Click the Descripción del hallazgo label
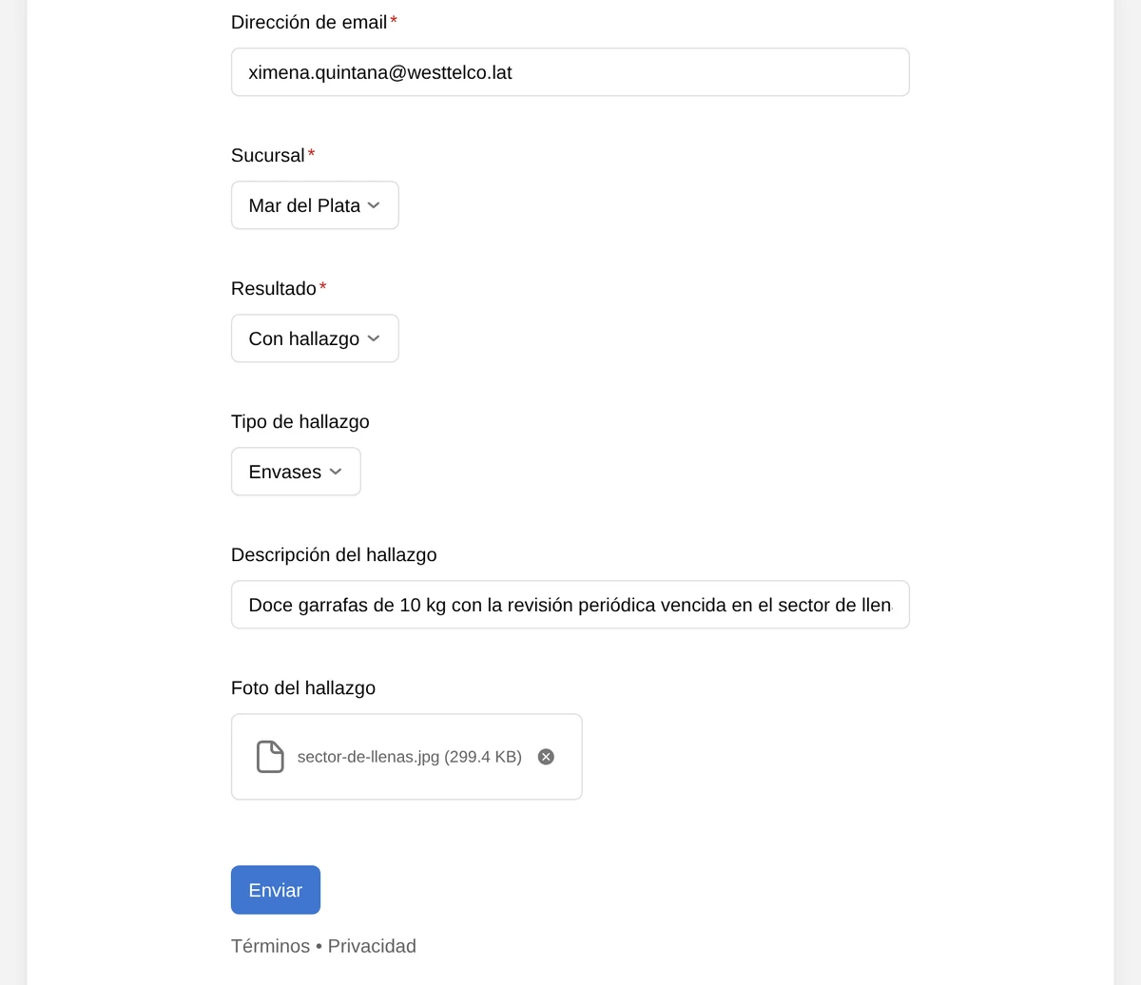Viewport: 1141px width, 985px height. coord(334,554)
